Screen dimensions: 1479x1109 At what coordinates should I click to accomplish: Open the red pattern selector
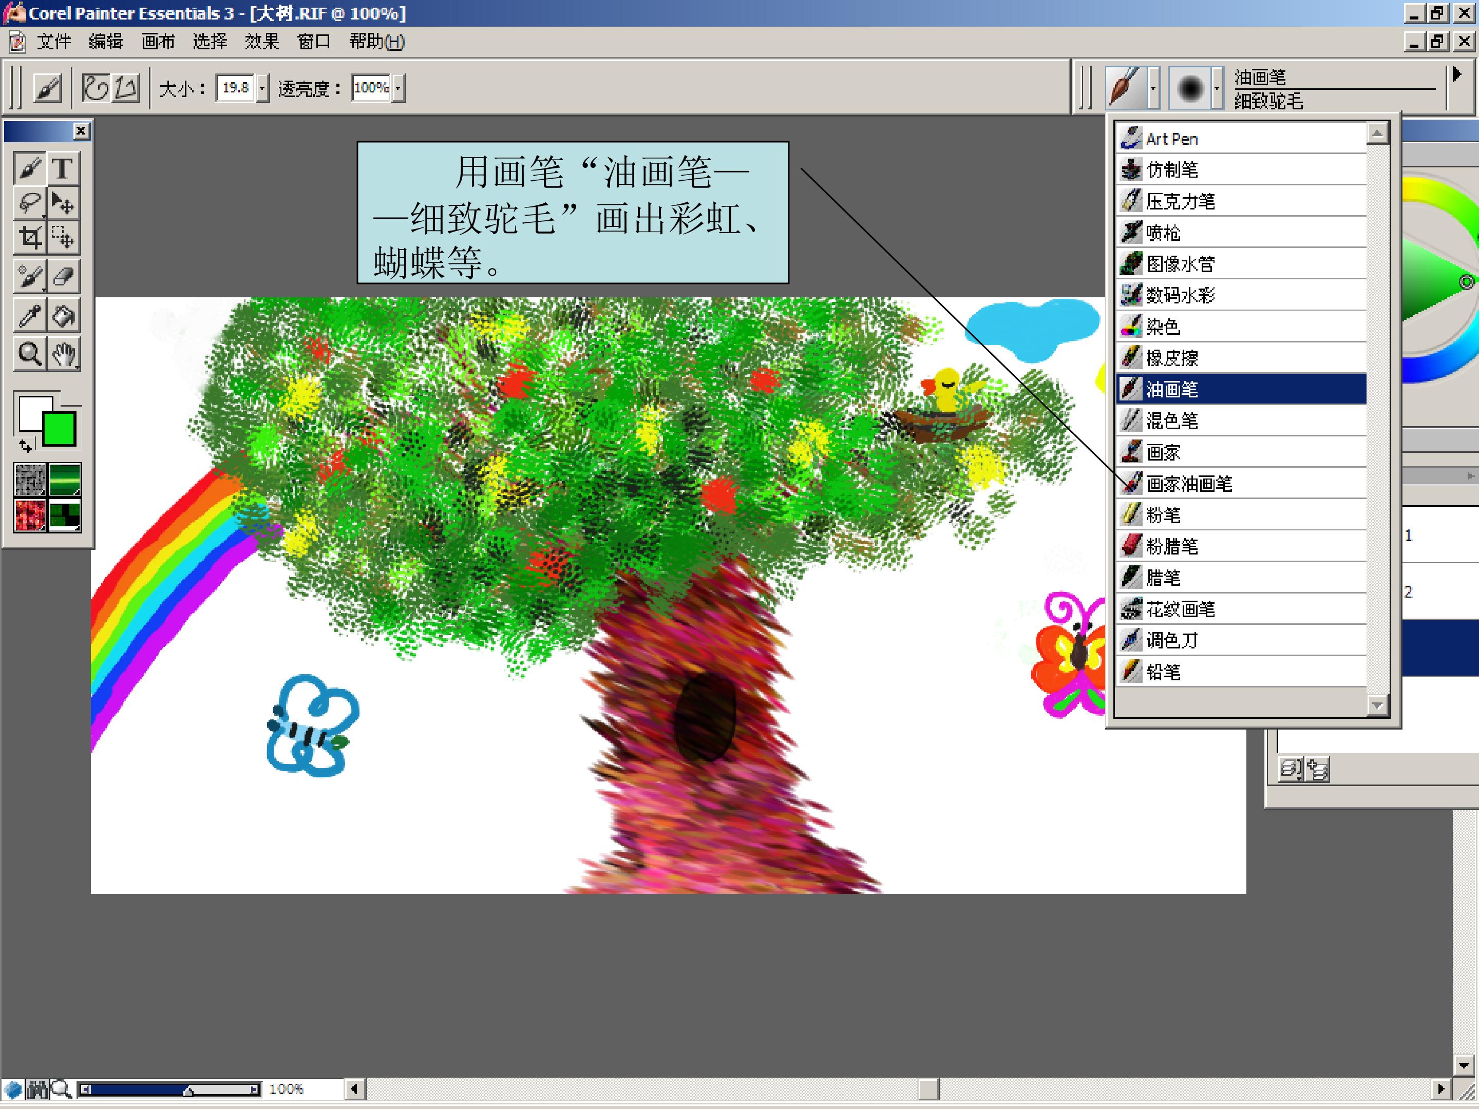tap(30, 515)
